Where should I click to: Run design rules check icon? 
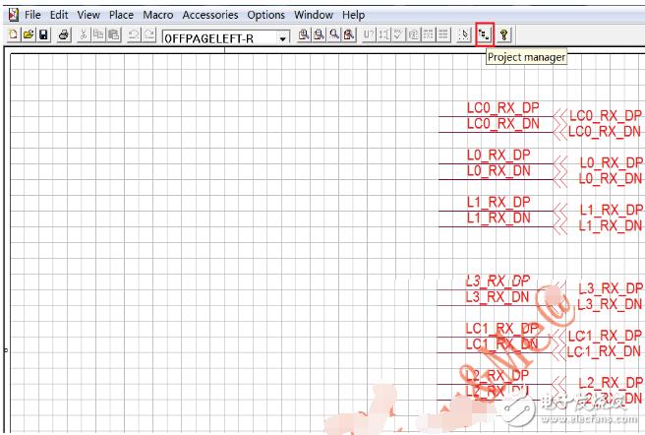pos(398,34)
